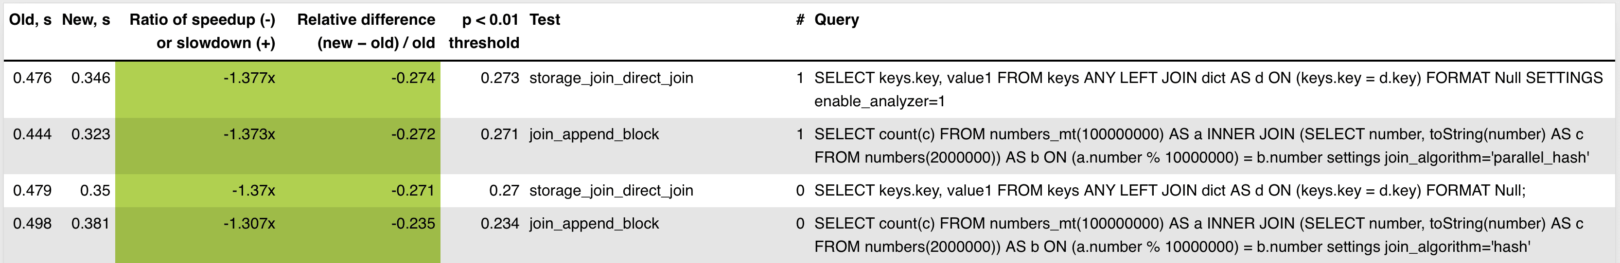Click the green -0.235 relative difference cell
Viewport: 1620px width, 263px height.
click(413, 224)
